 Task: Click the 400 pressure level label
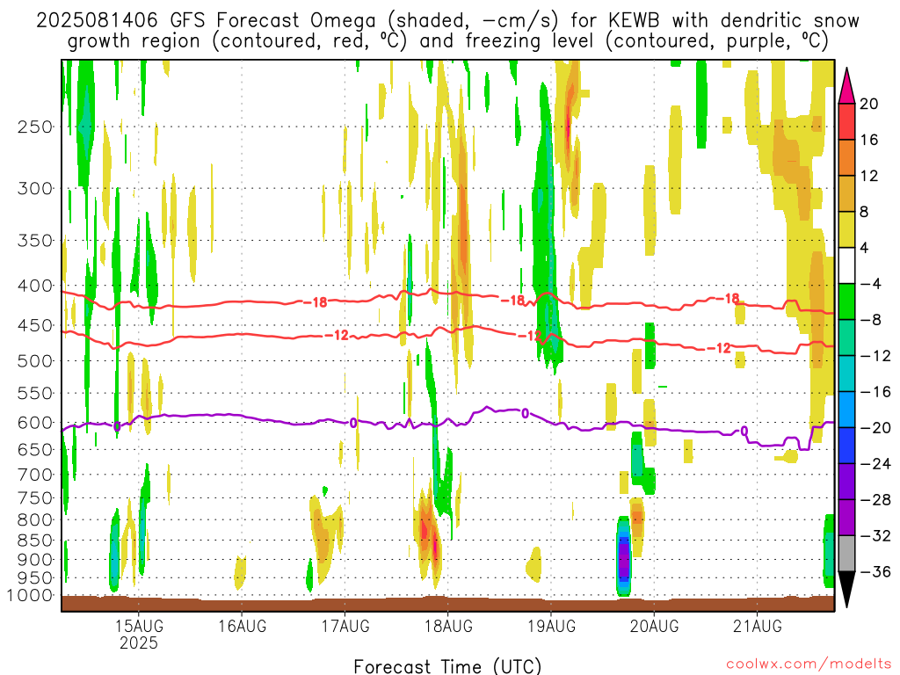(35, 286)
